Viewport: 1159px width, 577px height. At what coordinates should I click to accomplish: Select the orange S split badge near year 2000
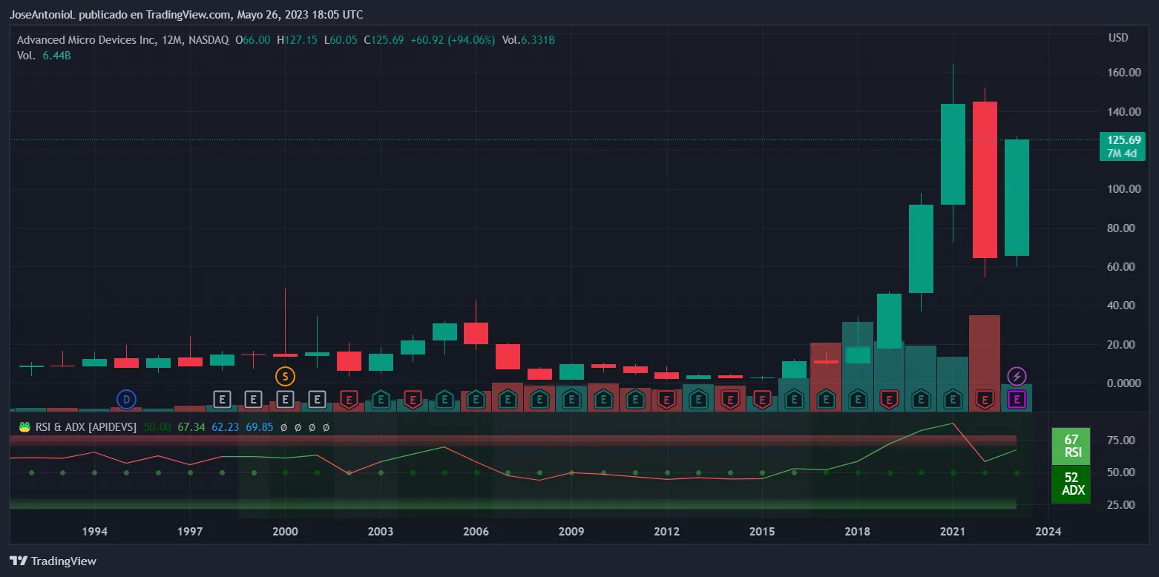click(285, 376)
